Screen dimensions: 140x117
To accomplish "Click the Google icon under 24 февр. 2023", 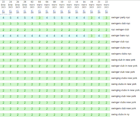I will click(10, 12).
